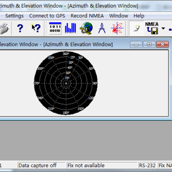Click the 210° azimuth label
The height and width of the screenshot is (172, 172).
51,108
